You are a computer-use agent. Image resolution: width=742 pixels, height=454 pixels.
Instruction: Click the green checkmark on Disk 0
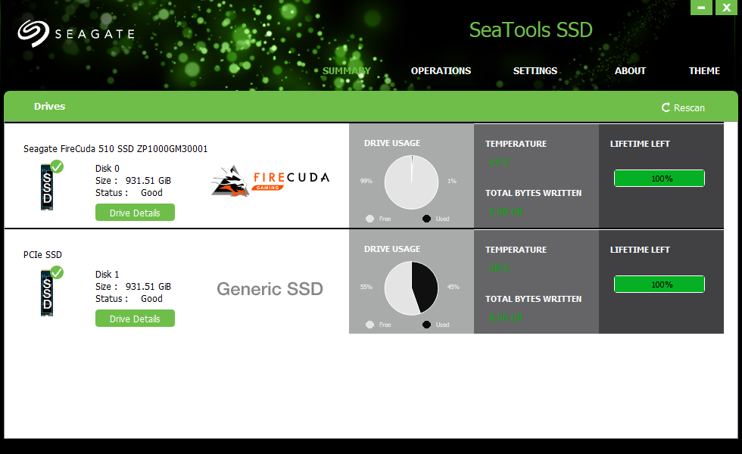point(57,166)
